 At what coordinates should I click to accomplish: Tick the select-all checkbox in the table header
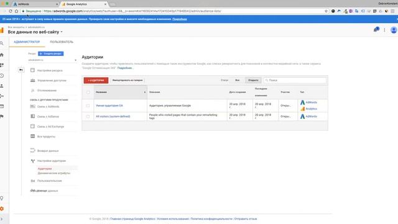coord(88,92)
